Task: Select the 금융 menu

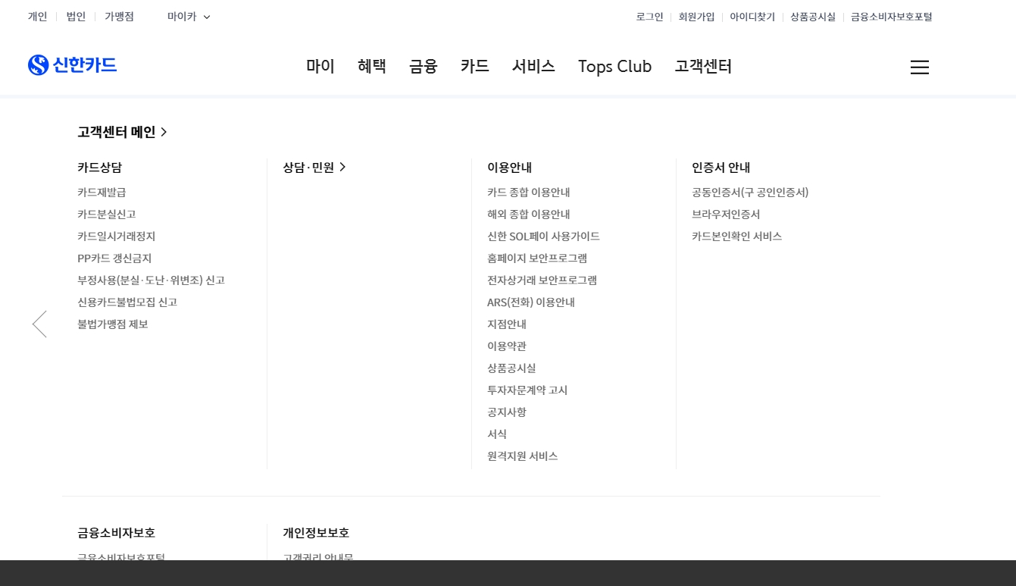Action: 424,67
